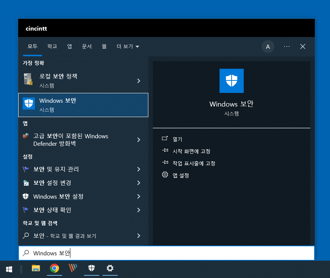Viewport: 330px width, 278px height.
Task: Switch to the 문서 tab
Action: (x=87, y=46)
